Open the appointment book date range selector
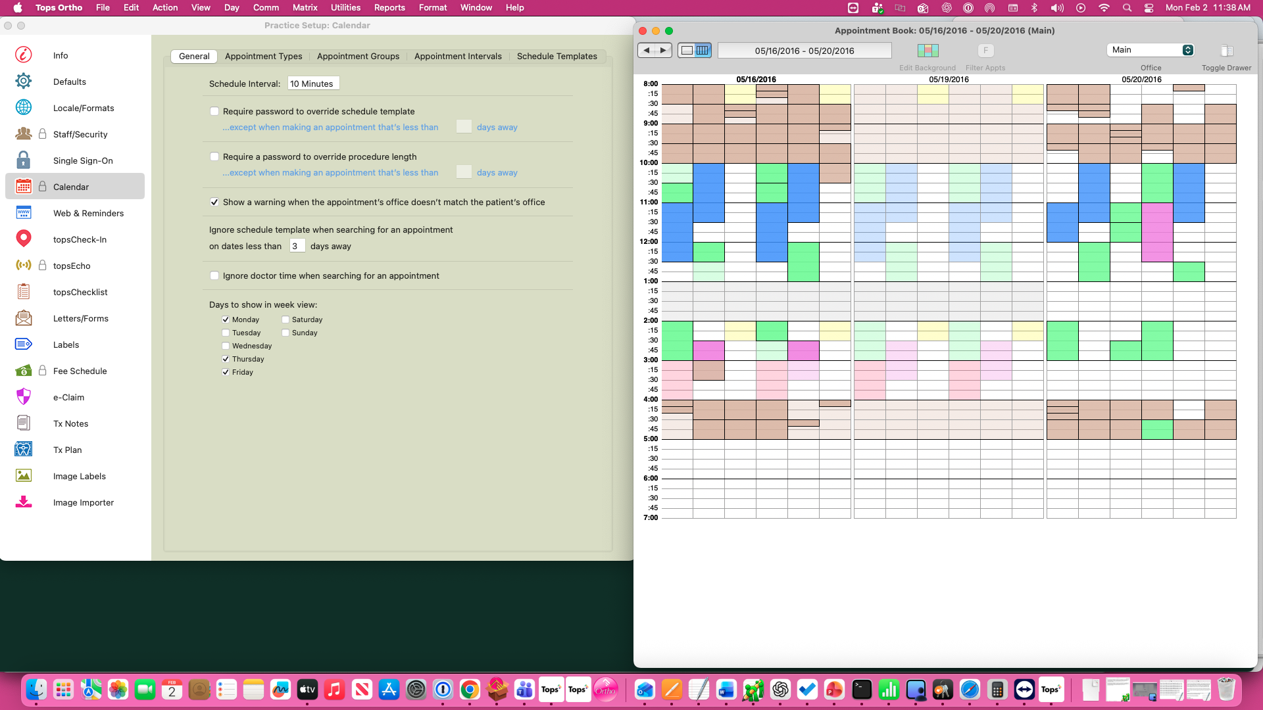1263x710 pixels. click(x=804, y=51)
